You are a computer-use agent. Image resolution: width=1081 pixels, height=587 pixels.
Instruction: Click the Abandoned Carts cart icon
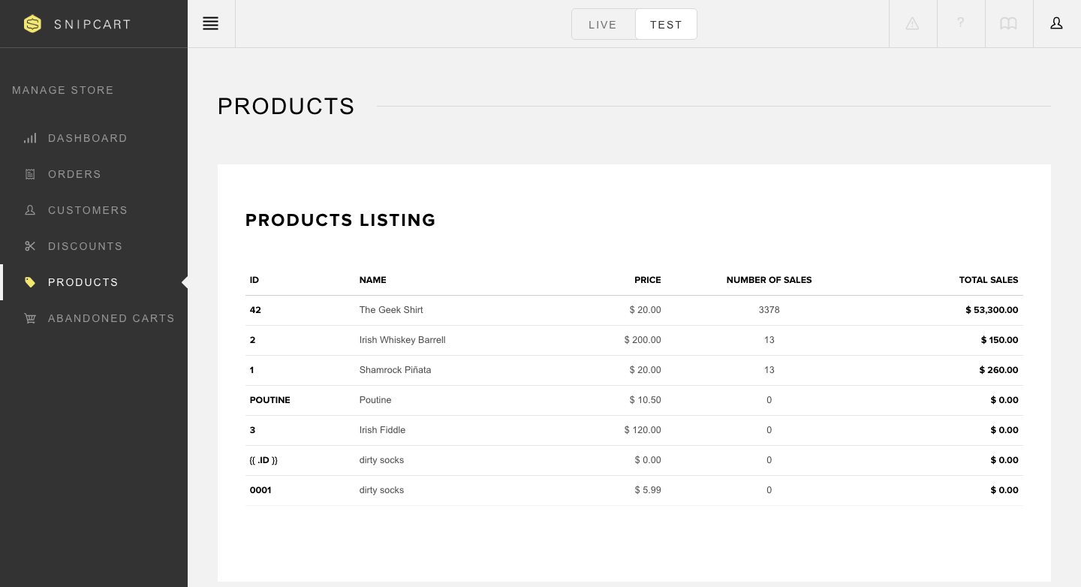[30, 318]
